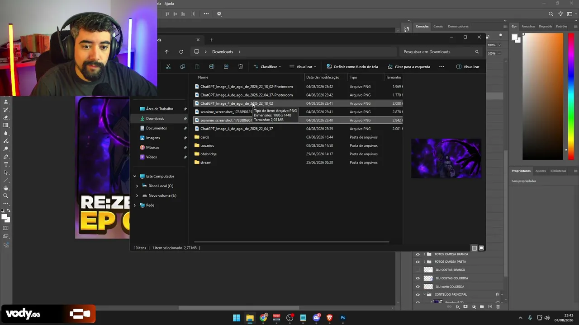The height and width of the screenshot is (325, 579).
Task: Hide the FOTOS CAMISA BRANCA layer group
Action: pos(418,254)
